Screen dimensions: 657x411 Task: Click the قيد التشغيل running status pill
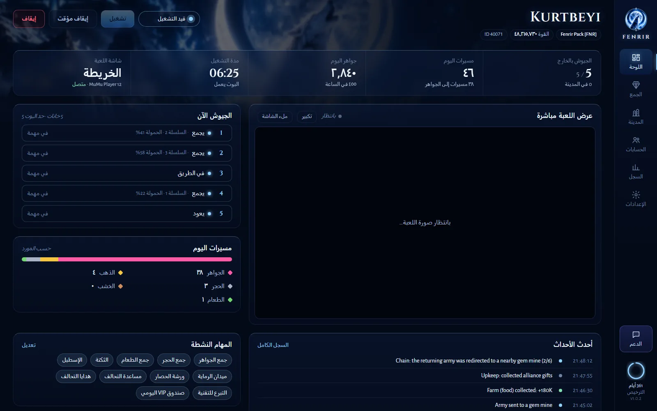(x=169, y=19)
